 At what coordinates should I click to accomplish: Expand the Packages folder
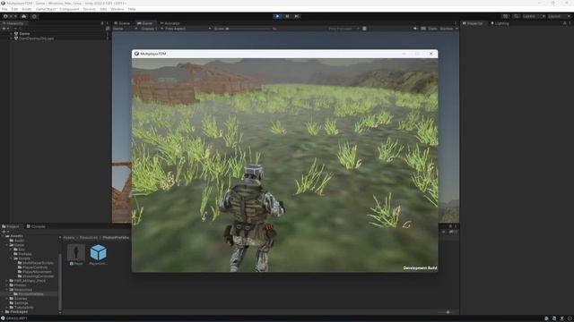[3, 312]
